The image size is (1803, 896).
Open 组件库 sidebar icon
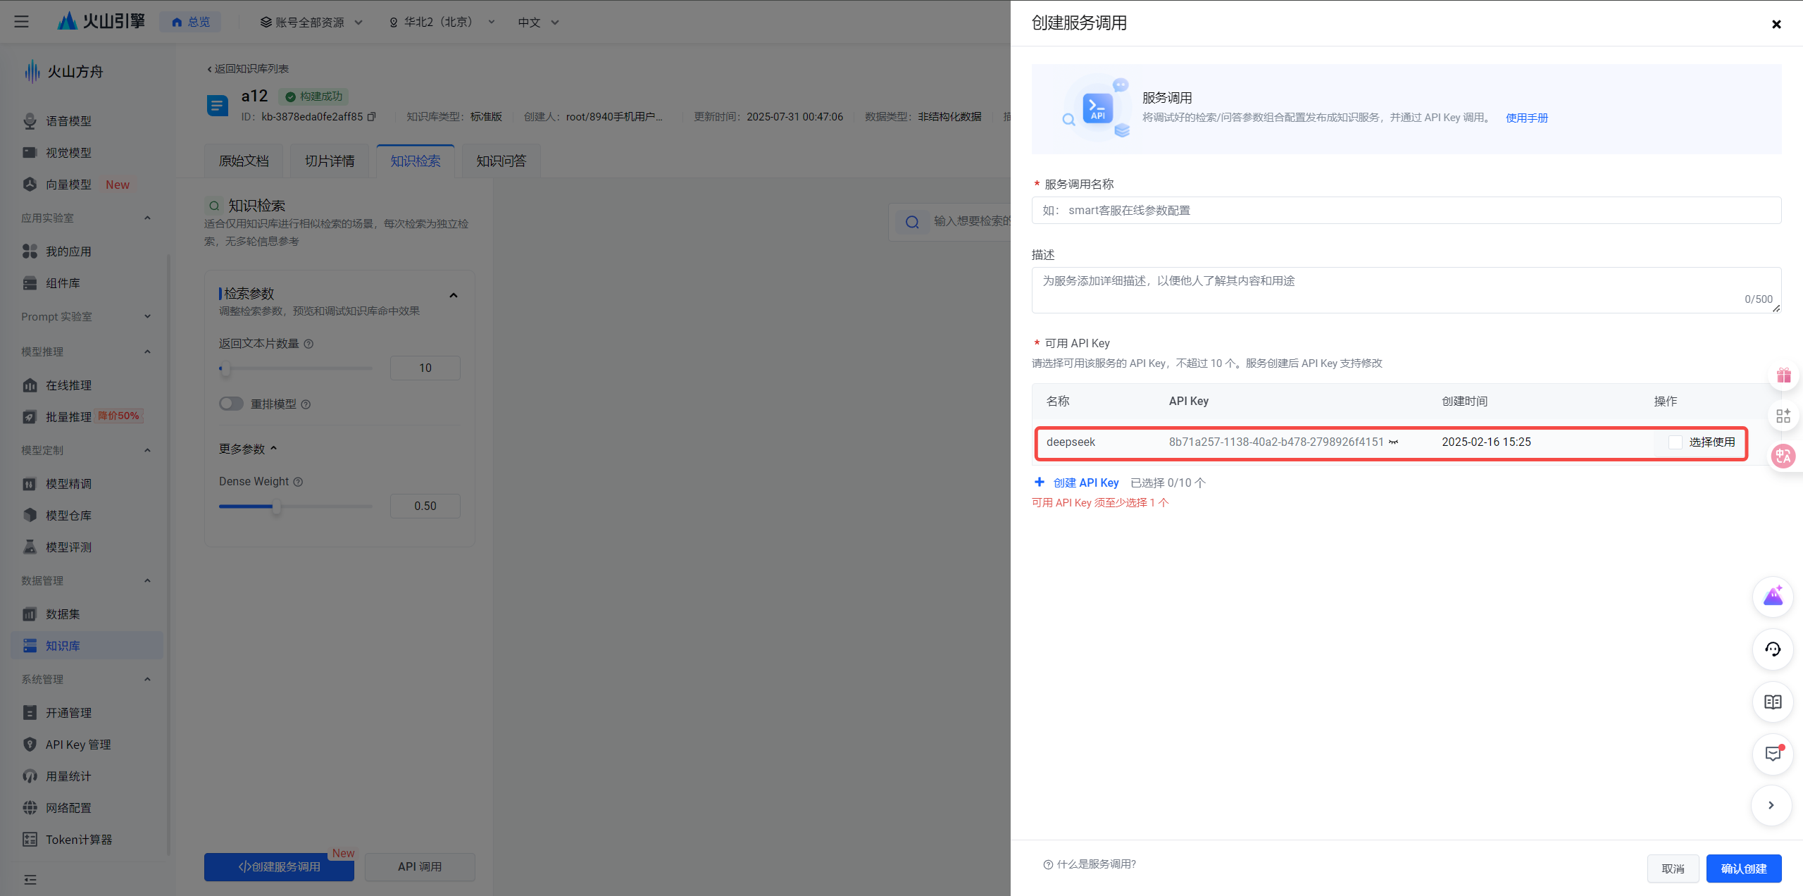pos(30,283)
